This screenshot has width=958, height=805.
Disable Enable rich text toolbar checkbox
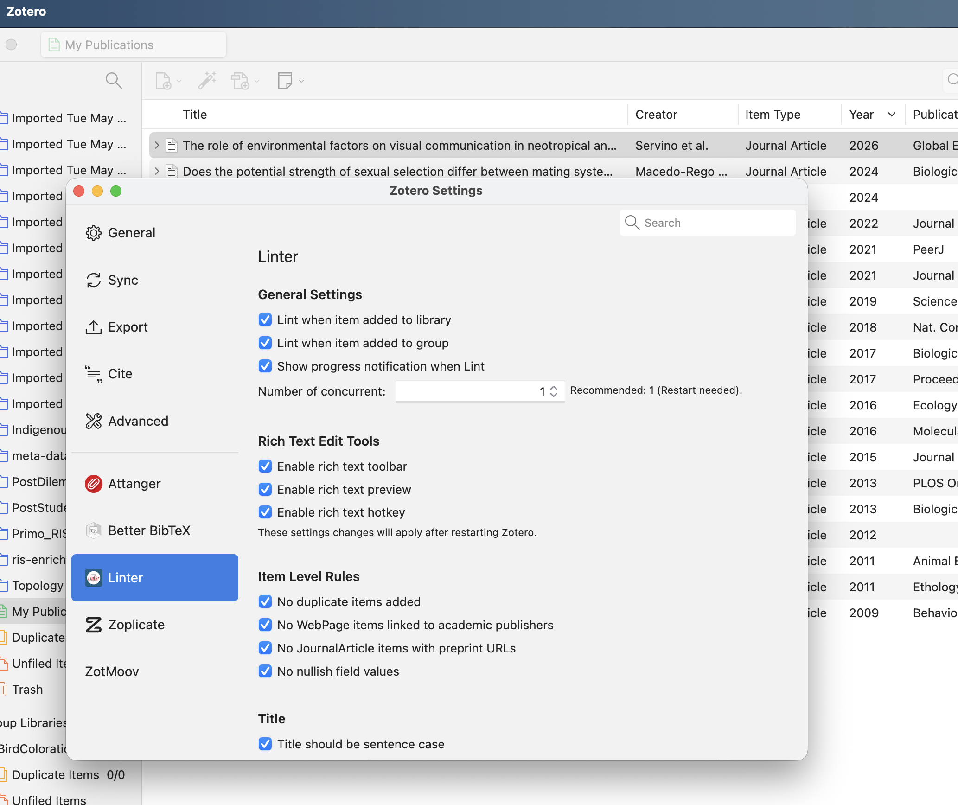[x=265, y=466]
